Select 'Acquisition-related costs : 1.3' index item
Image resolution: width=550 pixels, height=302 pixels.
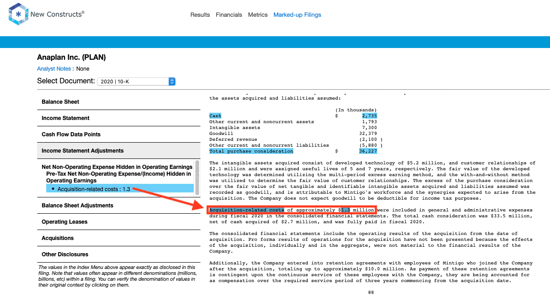click(x=120, y=189)
